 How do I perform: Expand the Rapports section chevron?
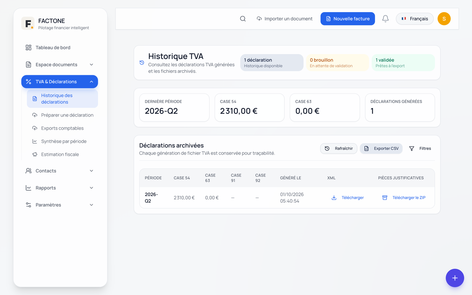coord(91,188)
